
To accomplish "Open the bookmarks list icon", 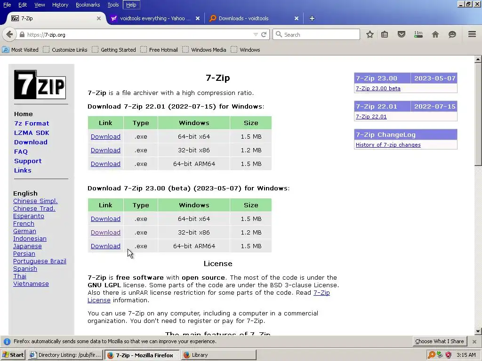I will (385, 34).
